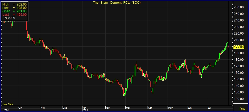Click the Feb label on the time axis
249x112 pixels.
(x=108, y=108)
